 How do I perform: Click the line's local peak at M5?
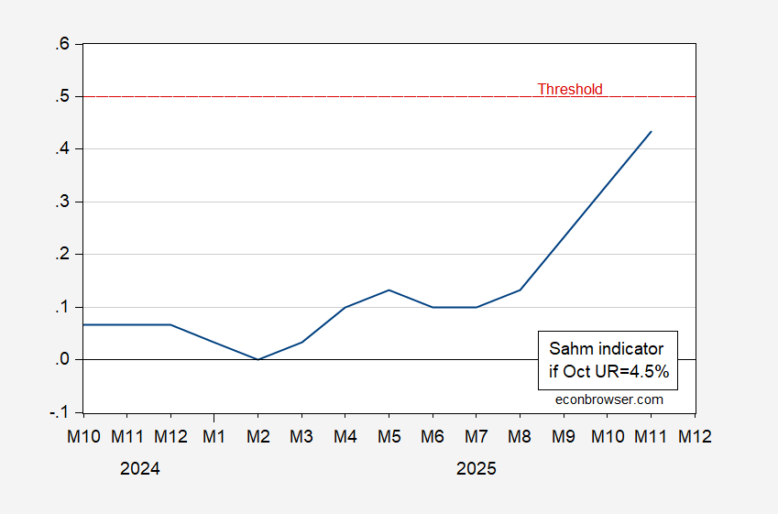click(389, 290)
